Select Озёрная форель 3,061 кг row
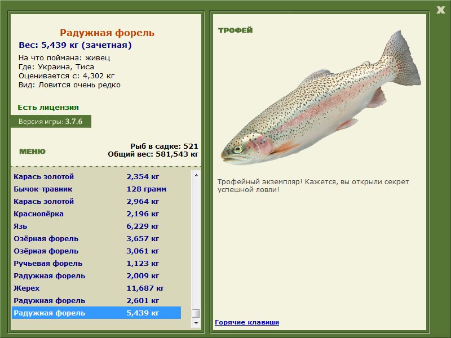 96,251
